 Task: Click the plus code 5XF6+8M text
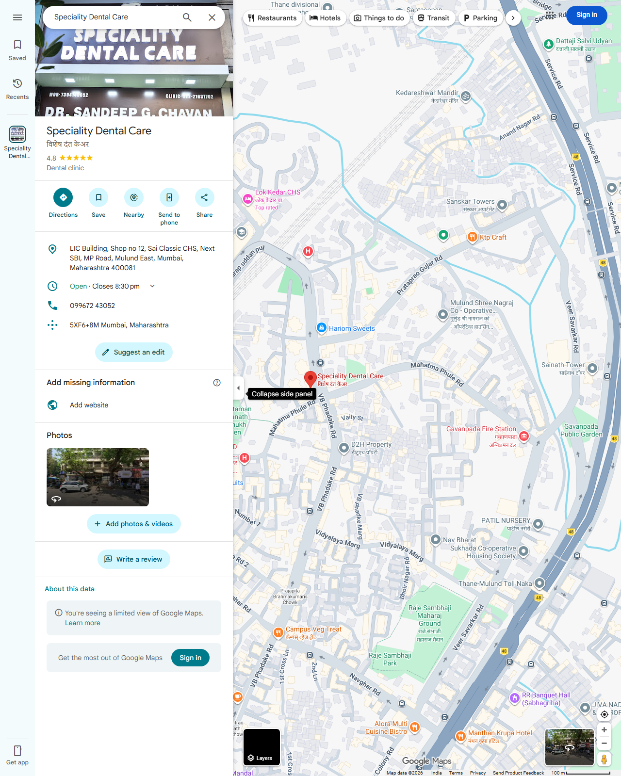coord(119,325)
